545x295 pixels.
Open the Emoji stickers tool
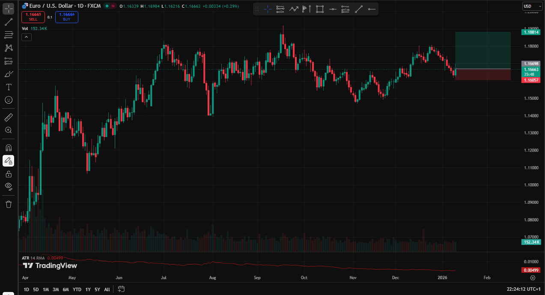click(9, 100)
